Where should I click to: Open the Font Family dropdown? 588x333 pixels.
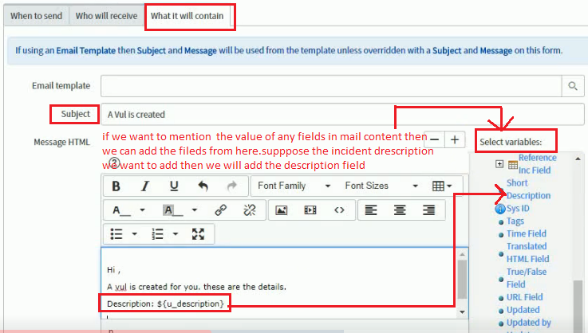pos(292,186)
